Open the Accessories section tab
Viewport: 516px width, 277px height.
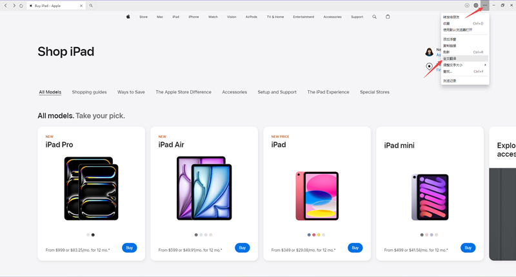(234, 92)
